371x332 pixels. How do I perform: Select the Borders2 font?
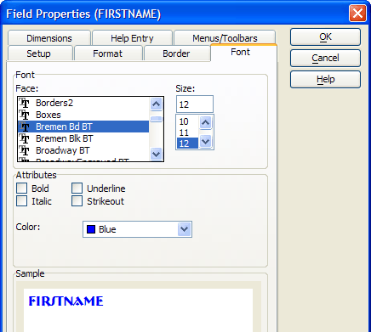83,103
